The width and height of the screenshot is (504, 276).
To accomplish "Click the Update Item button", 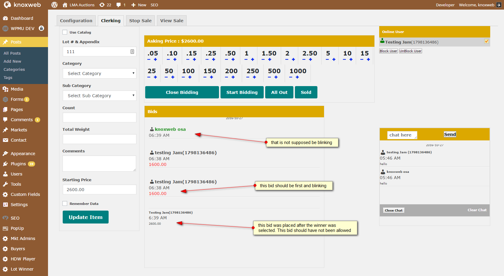I will click(x=85, y=217).
